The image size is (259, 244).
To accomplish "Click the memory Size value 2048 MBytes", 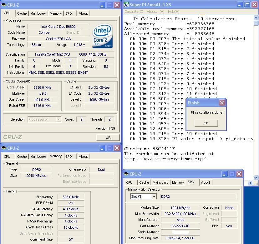I will pos(36,176).
